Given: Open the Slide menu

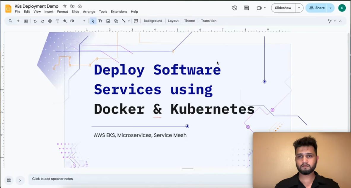Looking at the screenshot, I should (75, 12).
